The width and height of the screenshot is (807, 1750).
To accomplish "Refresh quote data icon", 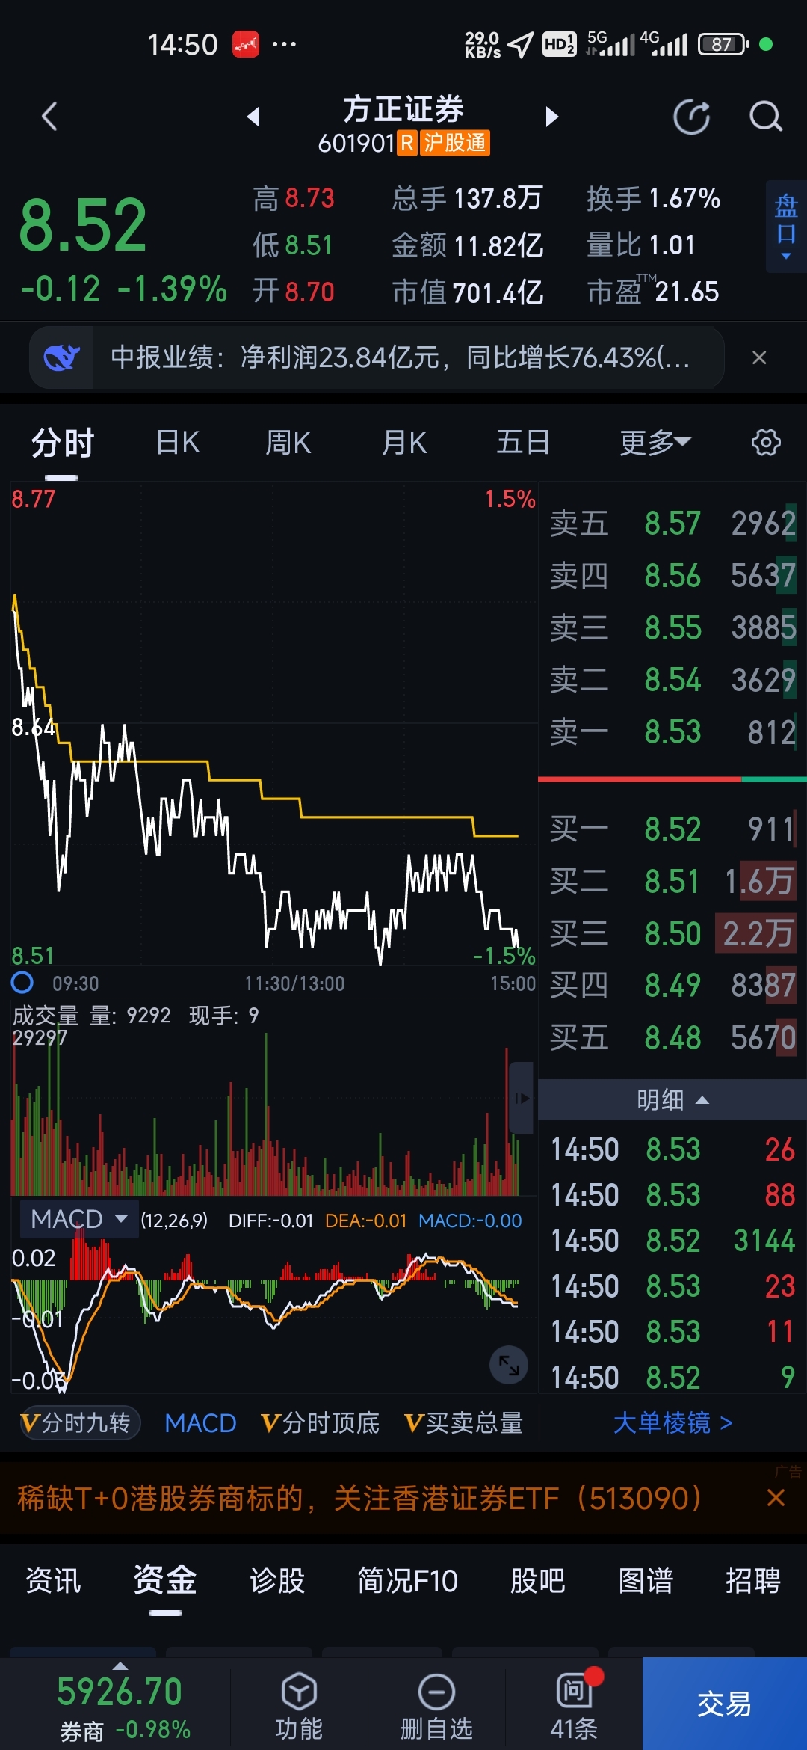I will tap(691, 117).
